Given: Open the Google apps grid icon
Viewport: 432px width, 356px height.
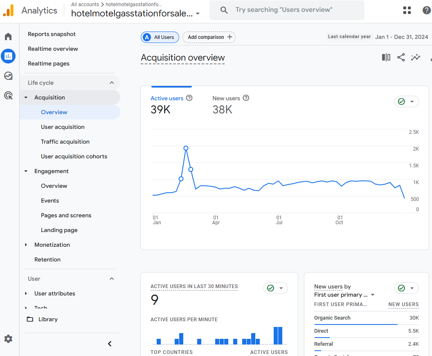Looking at the screenshot, I should (x=407, y=10).
